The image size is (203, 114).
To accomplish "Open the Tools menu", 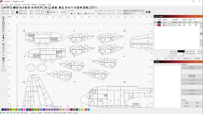I will click(x=11, y=4).
